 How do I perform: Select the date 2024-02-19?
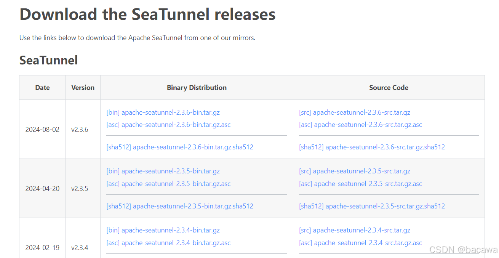pyautogui.click(x=42, y=248)
